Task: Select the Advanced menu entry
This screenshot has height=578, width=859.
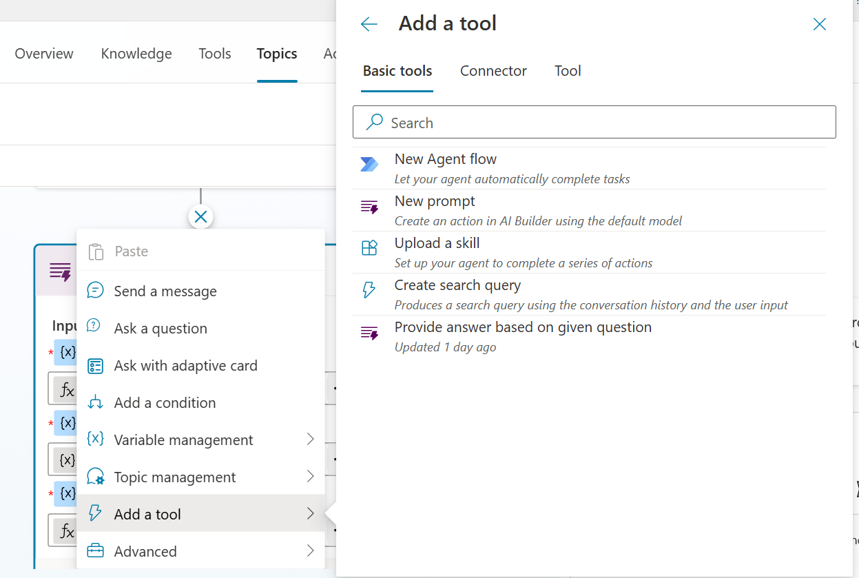Action: (200, 552)
